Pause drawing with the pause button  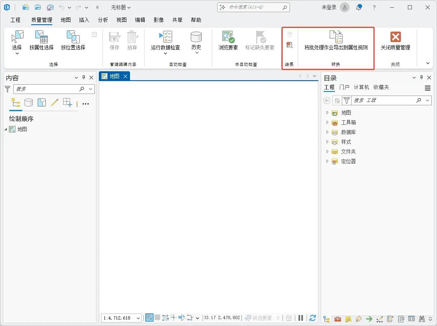[x=301, y=317]
